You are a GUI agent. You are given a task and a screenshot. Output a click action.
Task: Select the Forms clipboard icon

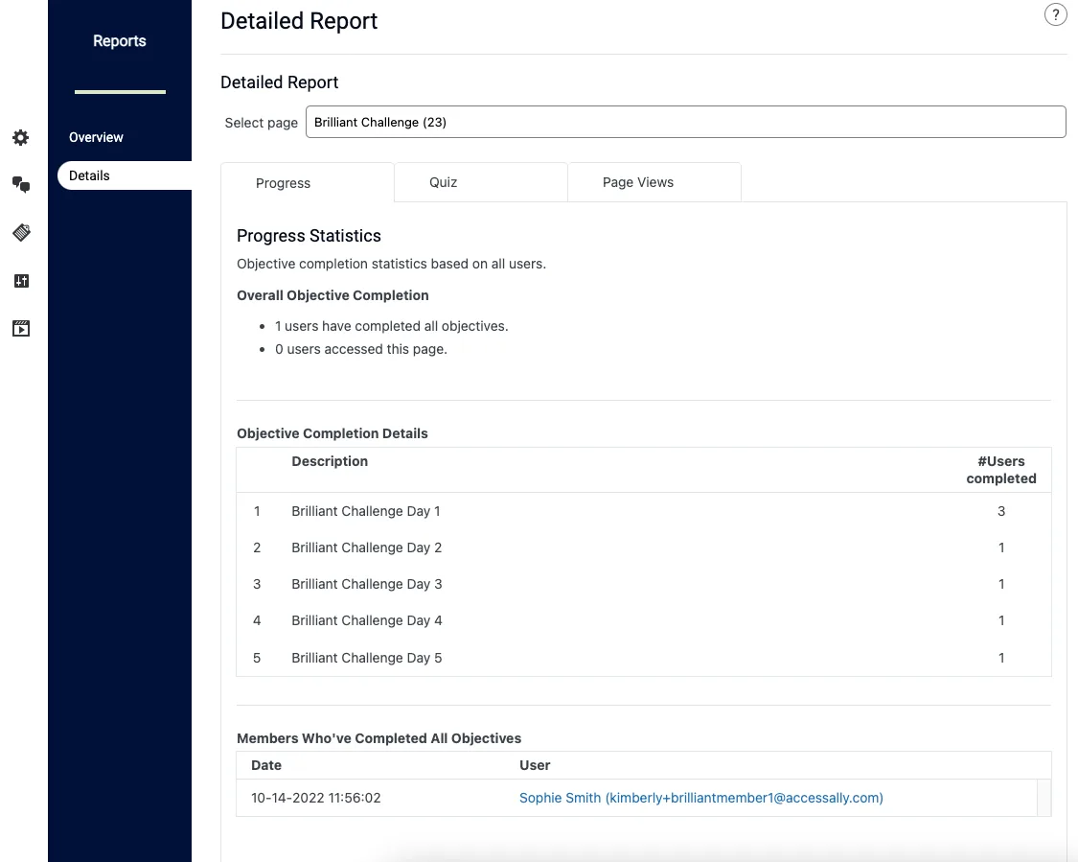click(20, 233)
